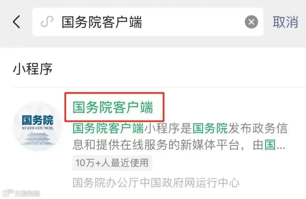This screenshot has height=199, width=306.
Task: Focus the search field containing 国务院客户端
Action: [148, 22]
